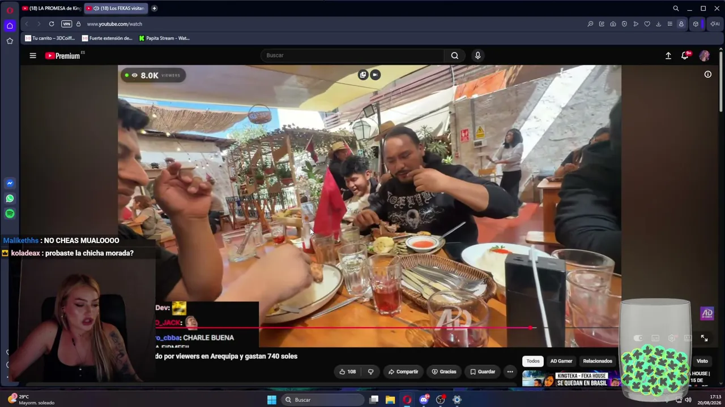The height and width of the screenshot is (407, 725).
Task: Click the video overlay copy icon
Action: (x=363, y=75)
